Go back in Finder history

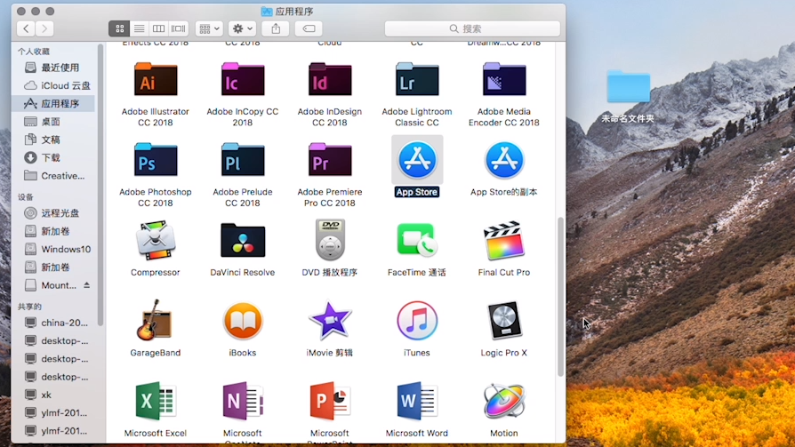pyautogui.click(x=26, y=29)
